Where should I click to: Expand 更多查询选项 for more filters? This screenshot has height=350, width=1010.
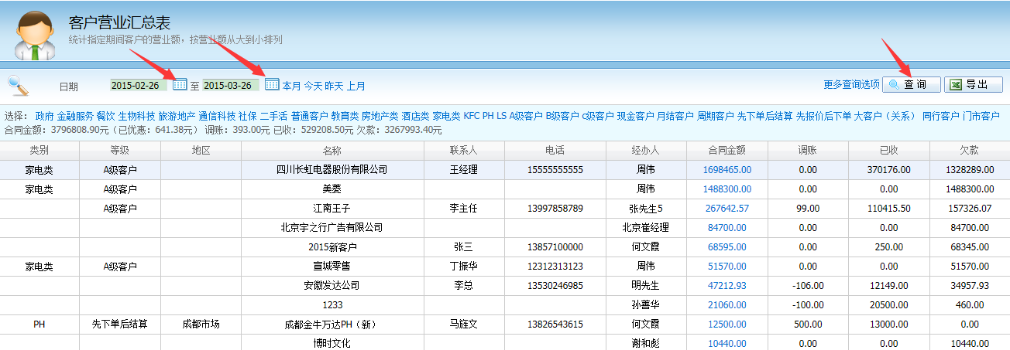pos(851,85)
